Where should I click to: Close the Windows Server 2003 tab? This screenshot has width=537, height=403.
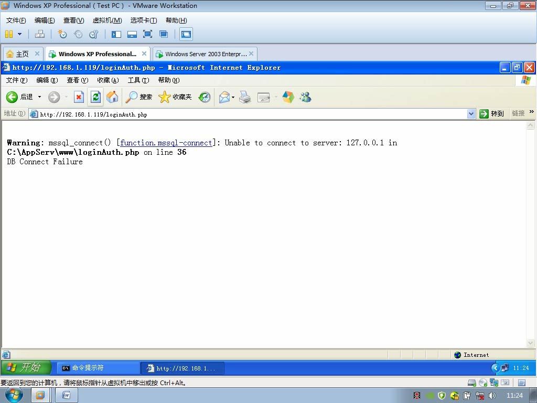(x=251, y=54)
